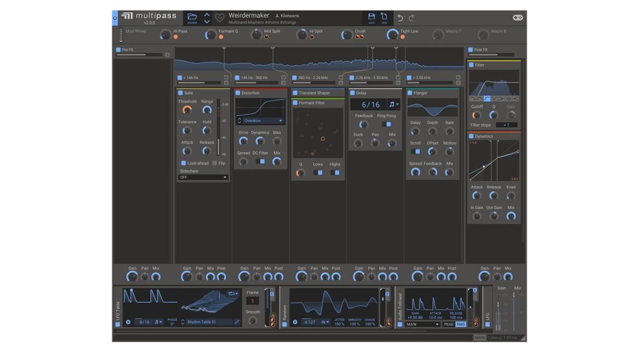Select RMS mode on Audio Follower
The width and height of the screenshot is (639, 352).
coord(461,325)
